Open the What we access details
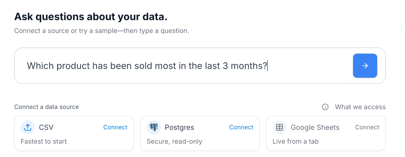The image size is (405, 157). point(360,107)
